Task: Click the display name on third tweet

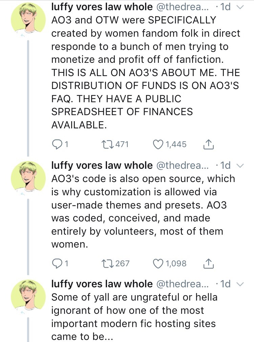Action: tap(102, 284)
